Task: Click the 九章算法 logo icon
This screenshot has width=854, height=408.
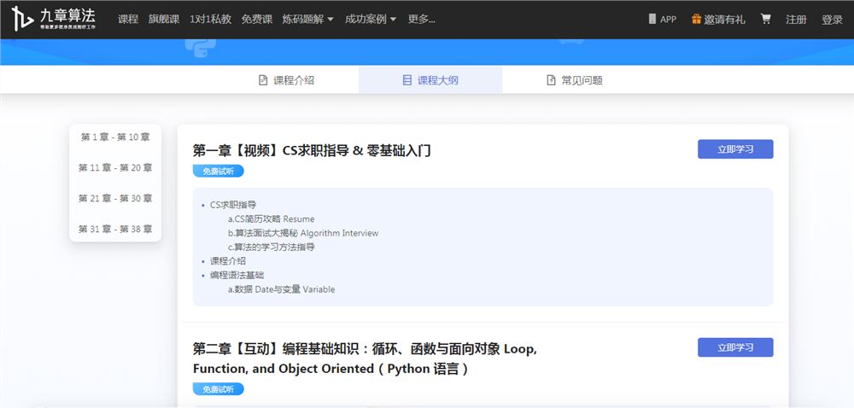Action: (23, 19)
